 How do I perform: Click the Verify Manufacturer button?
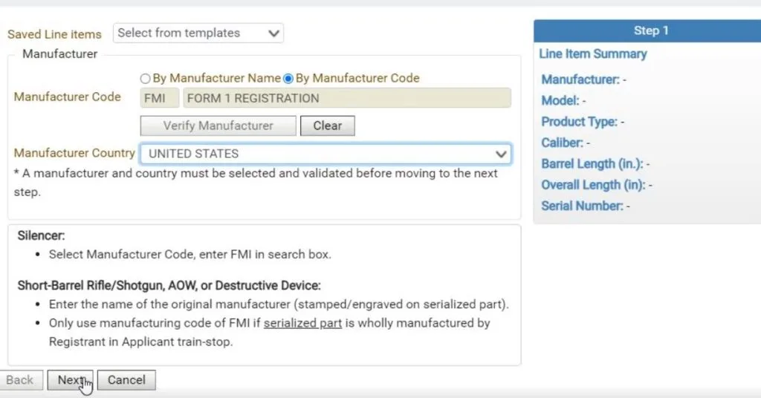(x=218, y=125)
